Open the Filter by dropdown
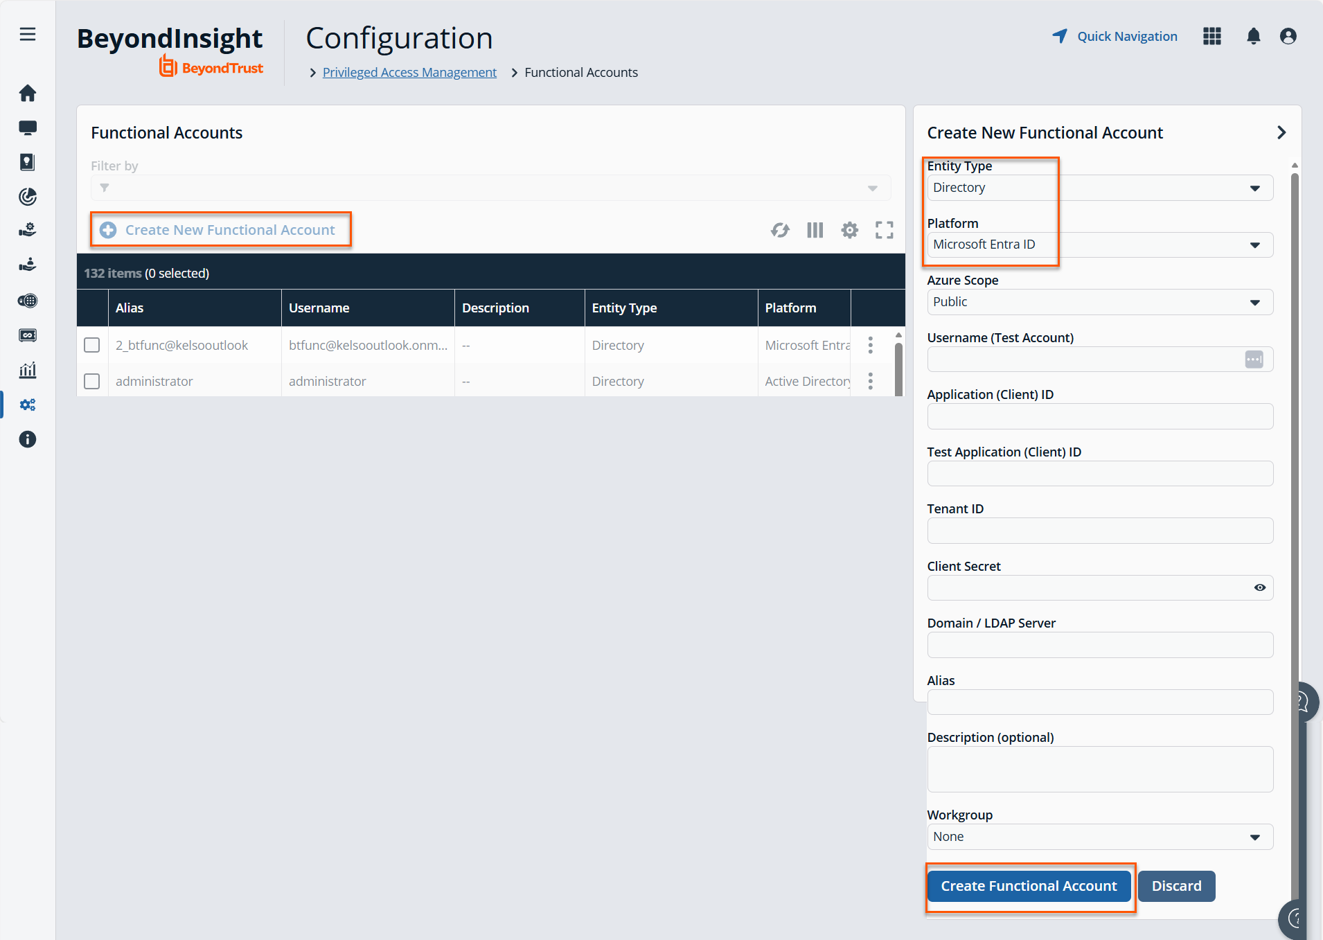 pyautogui.click(x=491, y=188)
